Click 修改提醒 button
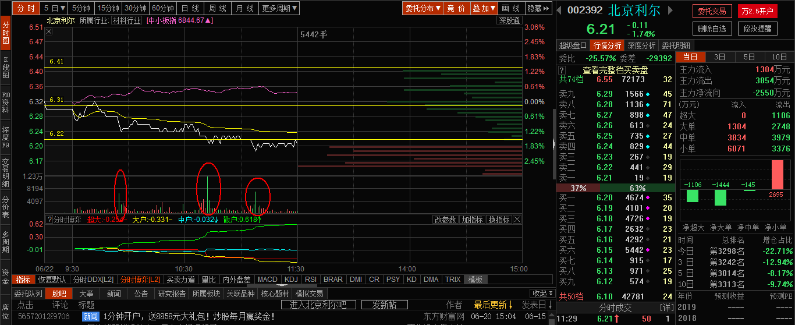Image resolution: width=795 pixels, height=325 pixels. (x=757, y=28)
